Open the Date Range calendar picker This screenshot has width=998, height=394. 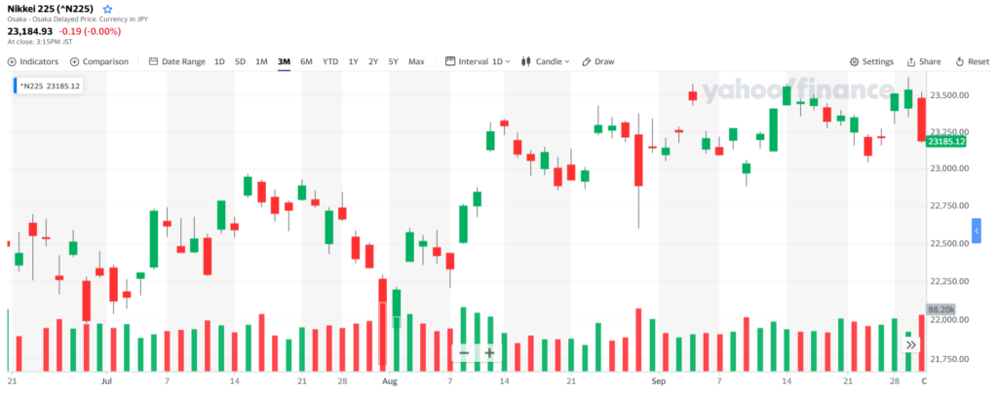click(177, 61)
